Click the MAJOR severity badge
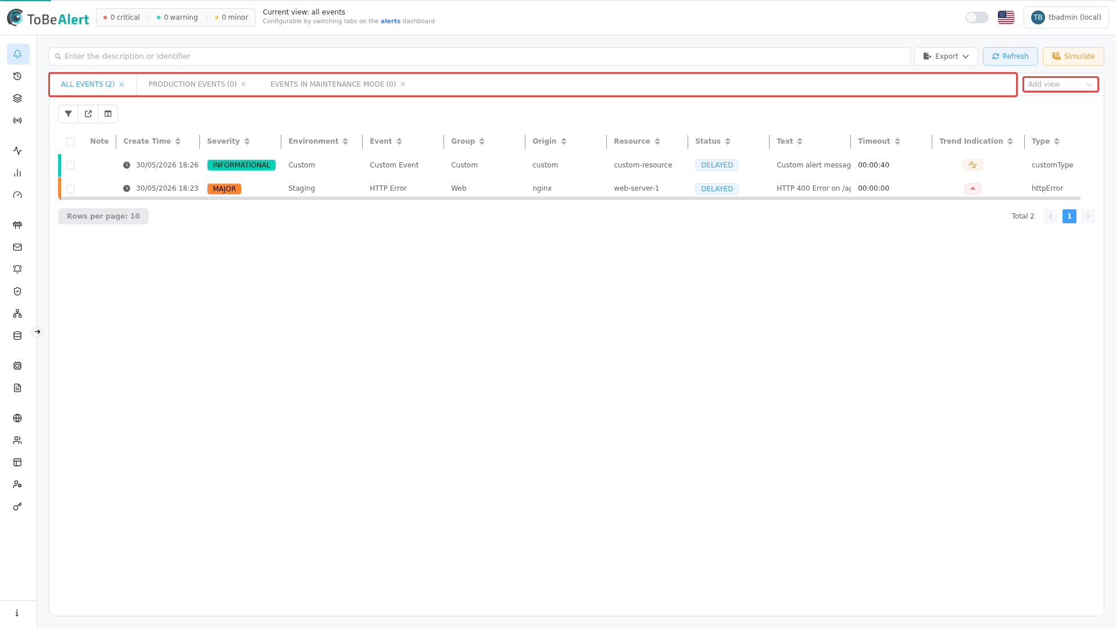The width and height of the screenshot is (1116, 628). click(x=224, y=189)
